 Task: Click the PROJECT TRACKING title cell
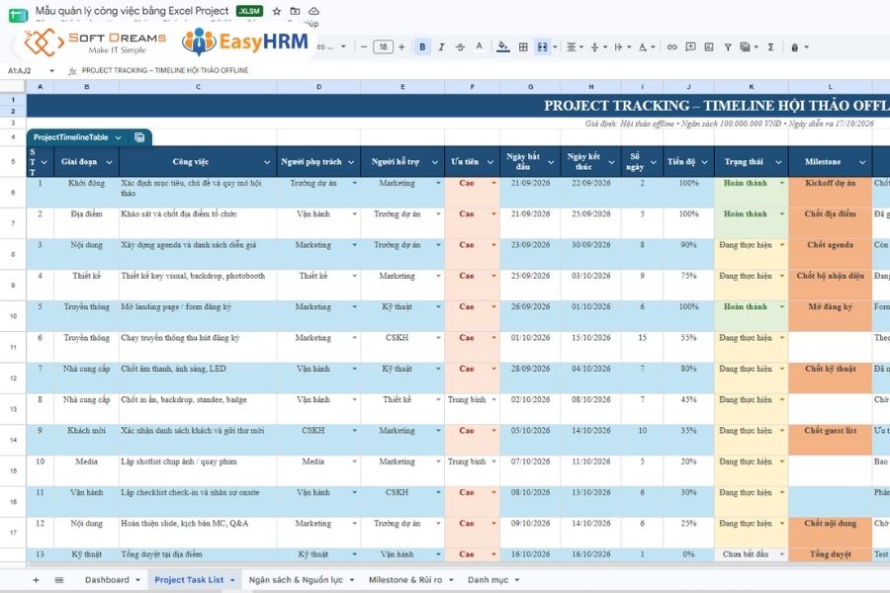coord(716,106)
